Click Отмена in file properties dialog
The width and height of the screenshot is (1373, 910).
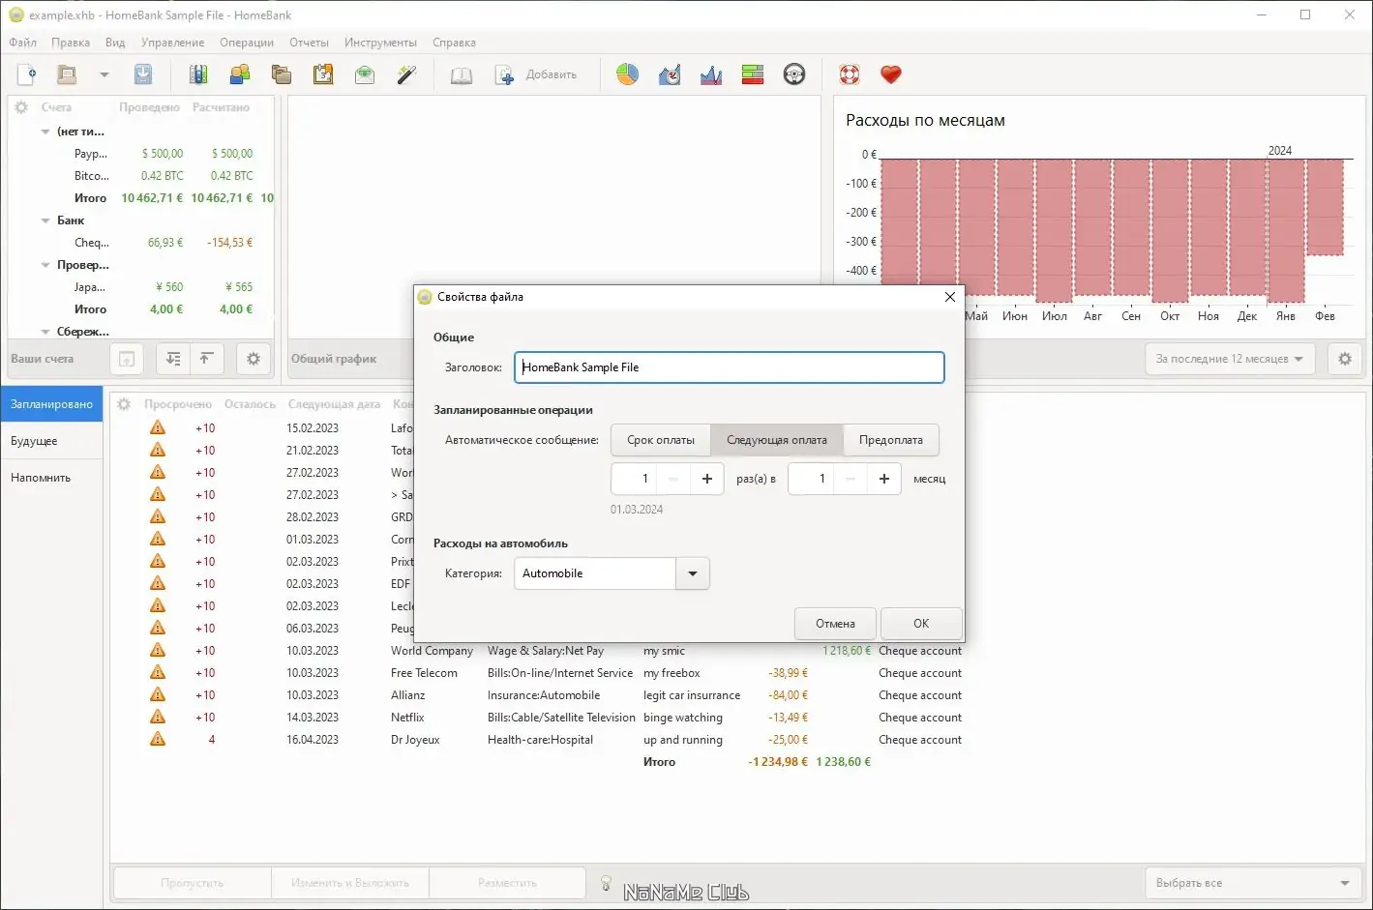(835, 624)
